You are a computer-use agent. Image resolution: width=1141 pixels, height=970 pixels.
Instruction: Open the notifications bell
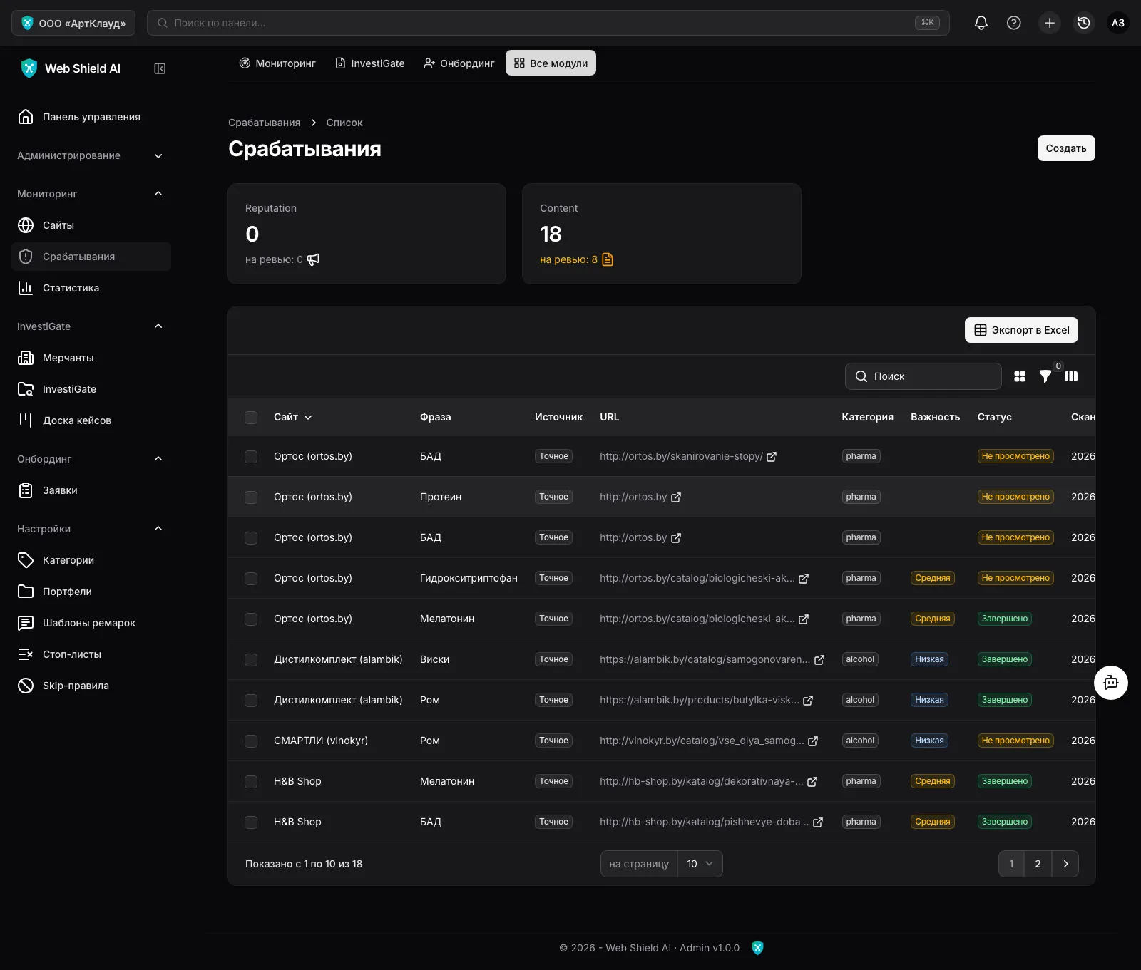[x=981, y=23]
